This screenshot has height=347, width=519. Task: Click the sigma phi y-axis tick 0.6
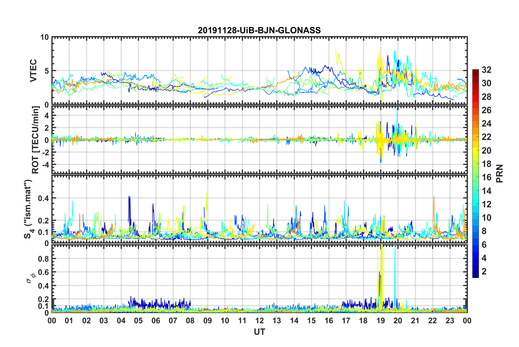pyautogui.click(x=43, y=272)
